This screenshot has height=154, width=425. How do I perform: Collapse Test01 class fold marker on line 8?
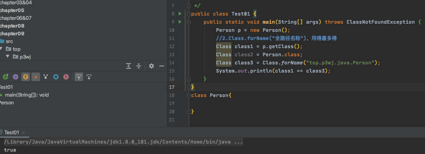coord(189,14)
